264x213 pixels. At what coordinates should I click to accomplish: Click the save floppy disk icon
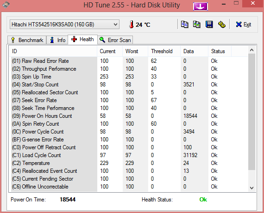tap(209, 24)
